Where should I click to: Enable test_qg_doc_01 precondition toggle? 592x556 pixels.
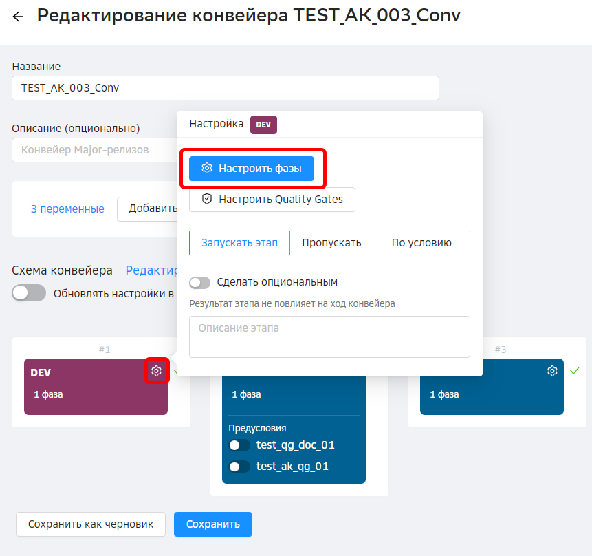click(x=239, y=445)
